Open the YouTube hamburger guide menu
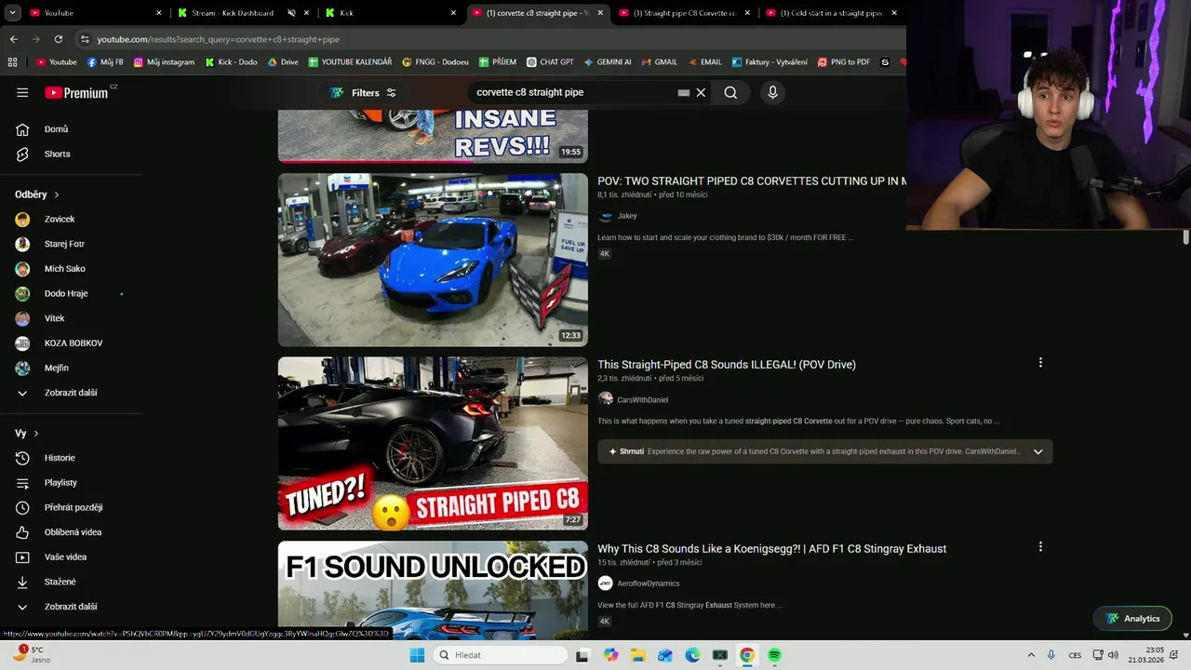The image size is (1191, 670). pyautogui.click(x=22, y=92)
